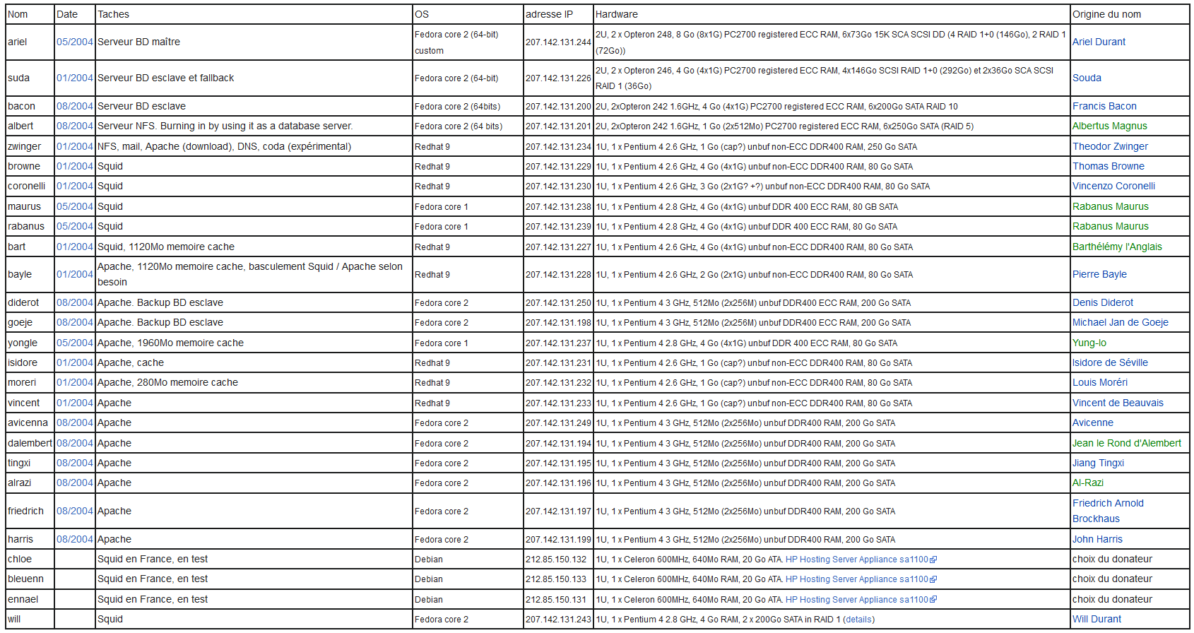
Task: Open the John Harris link
Action: (x=1097, y=539)
